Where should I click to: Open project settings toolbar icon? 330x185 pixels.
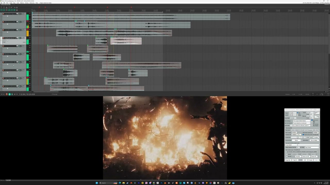9,7
